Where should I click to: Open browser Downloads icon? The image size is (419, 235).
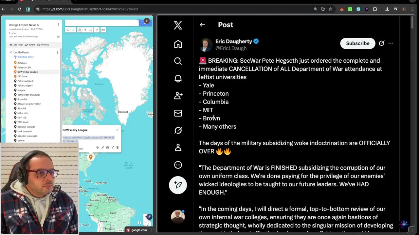[387, 9]
